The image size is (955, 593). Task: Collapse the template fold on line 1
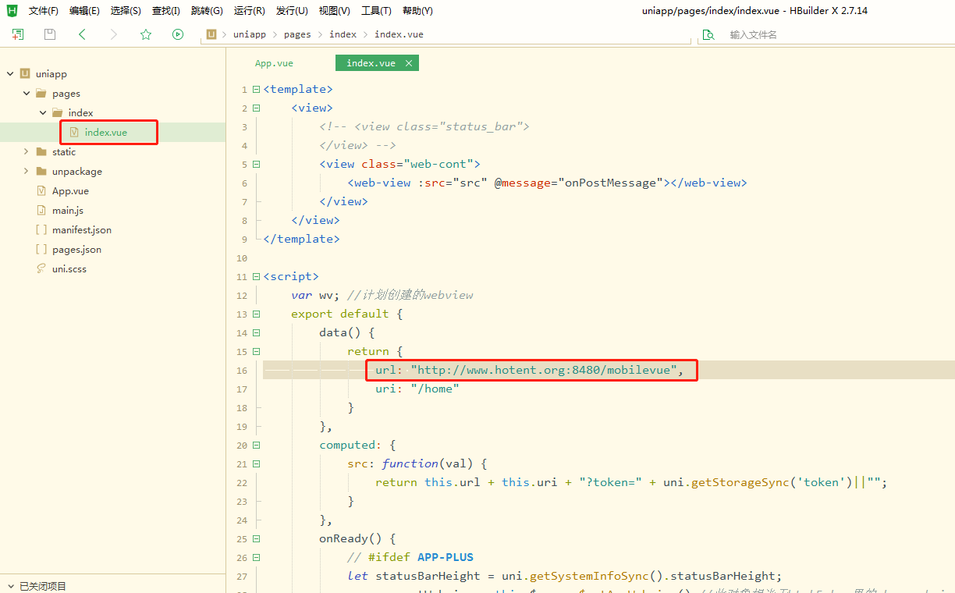[x=256, y=90]
